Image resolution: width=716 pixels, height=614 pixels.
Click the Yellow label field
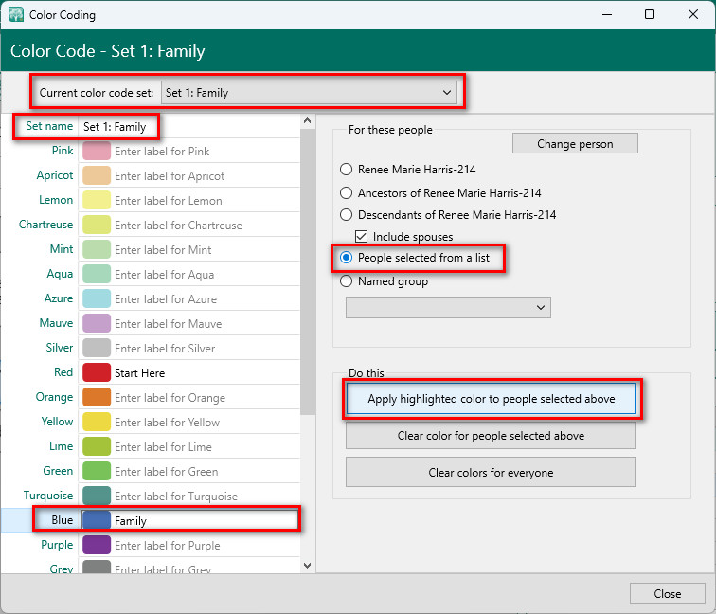pos(206,423)
